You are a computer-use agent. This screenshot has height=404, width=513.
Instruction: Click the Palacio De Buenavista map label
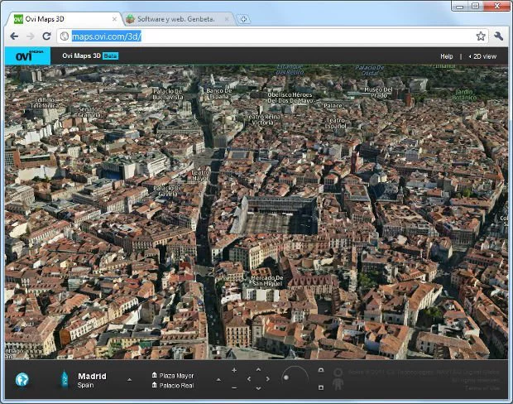coord(168,94)
